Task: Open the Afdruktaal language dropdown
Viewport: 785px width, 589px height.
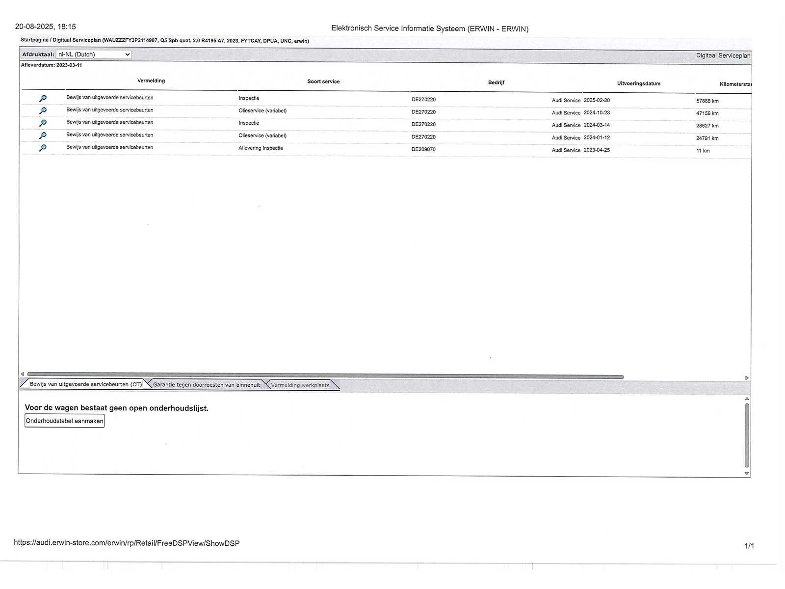Action: pyautogui.click(x=93, y=54)
